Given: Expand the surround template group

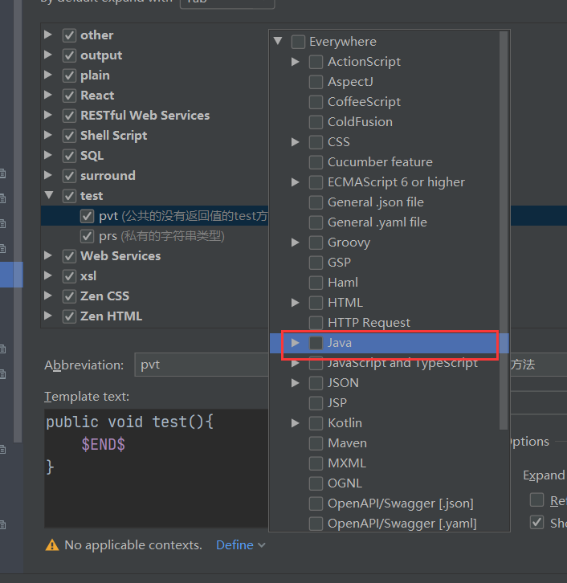Looking at the screenshot, I should tap(48, 175).
